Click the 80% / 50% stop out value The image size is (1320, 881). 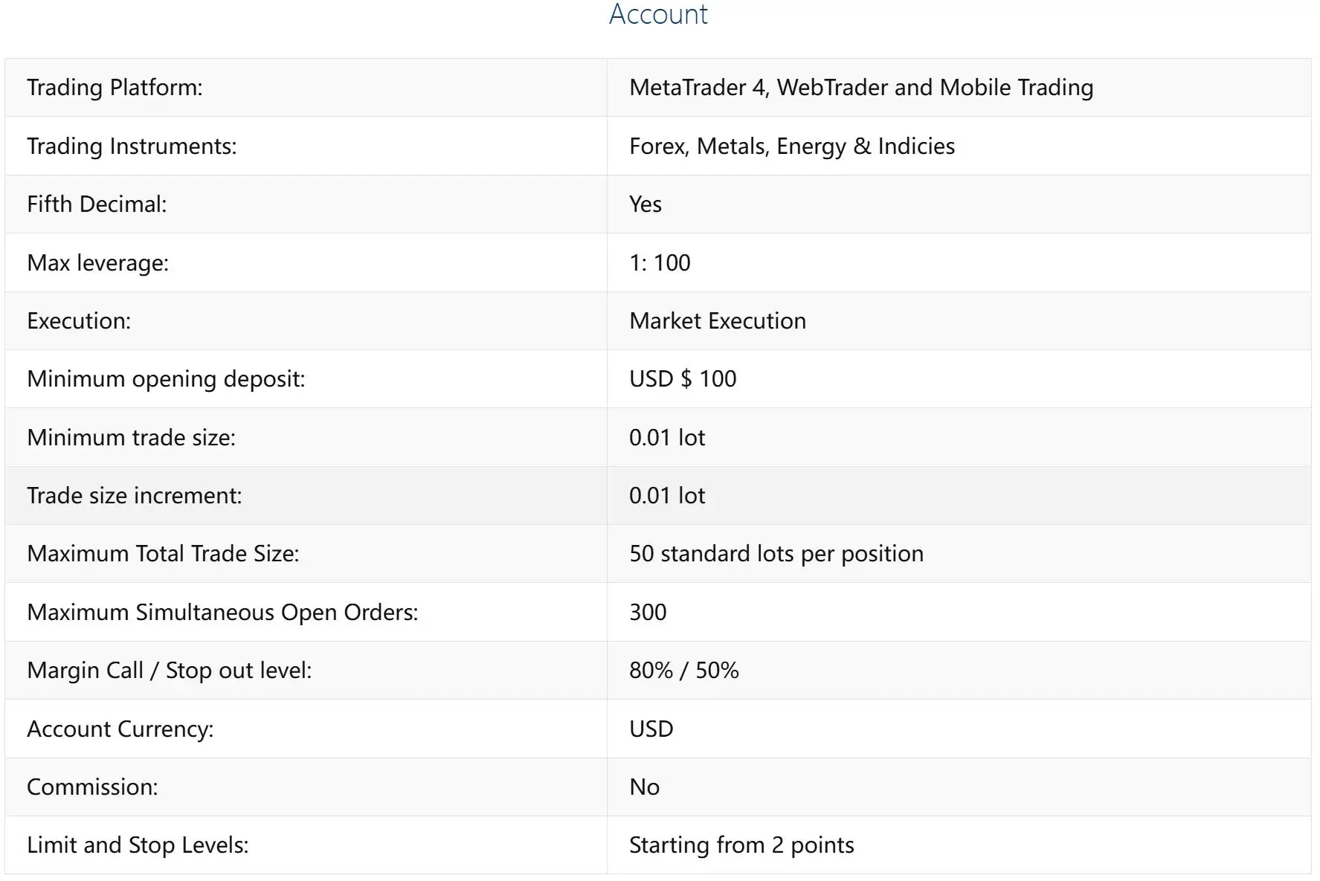683,671
